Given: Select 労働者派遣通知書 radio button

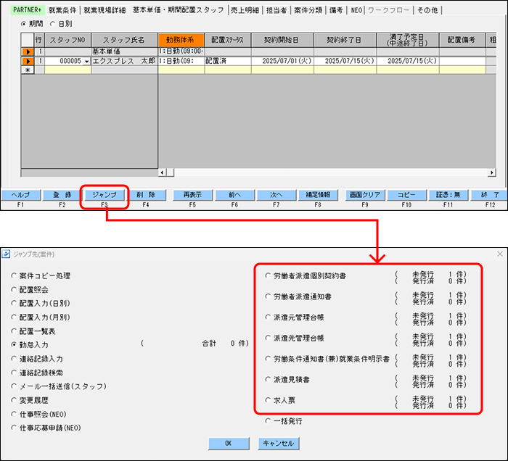Looking at the screenshot, I should (x=268, y=296).
